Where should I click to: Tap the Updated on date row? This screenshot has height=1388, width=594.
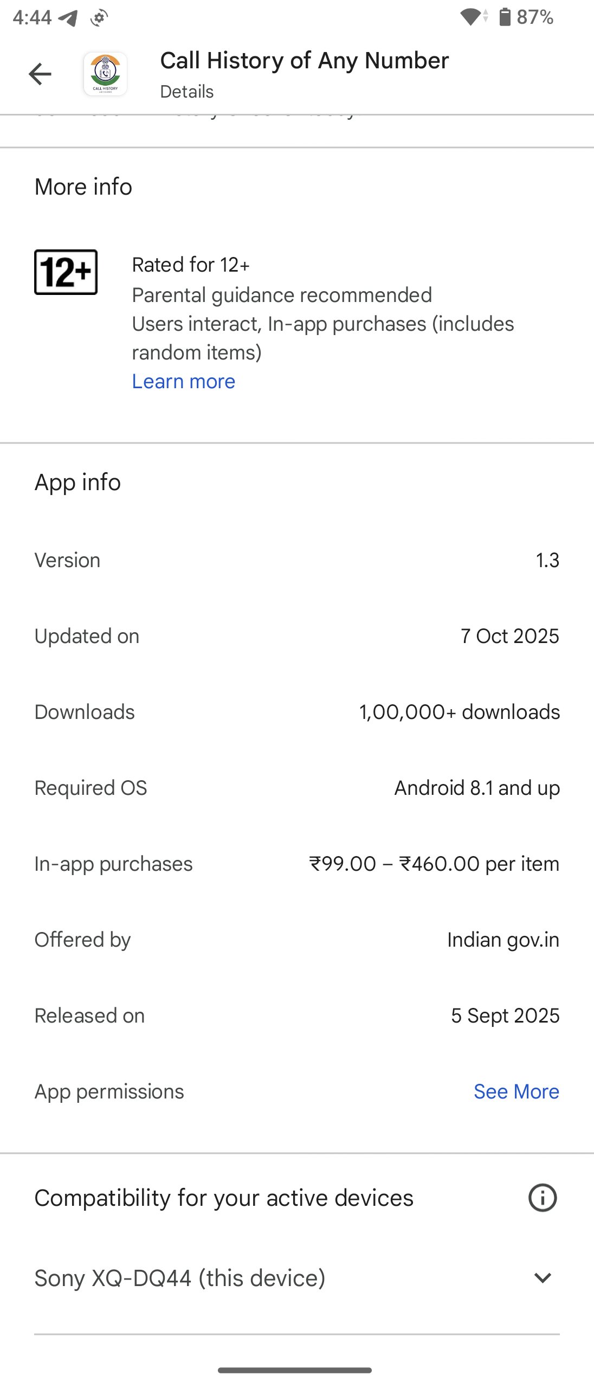297,636
